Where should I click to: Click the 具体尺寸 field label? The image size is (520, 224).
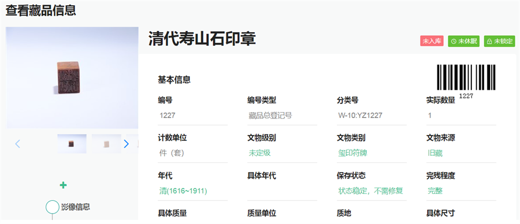pos(441,214)
